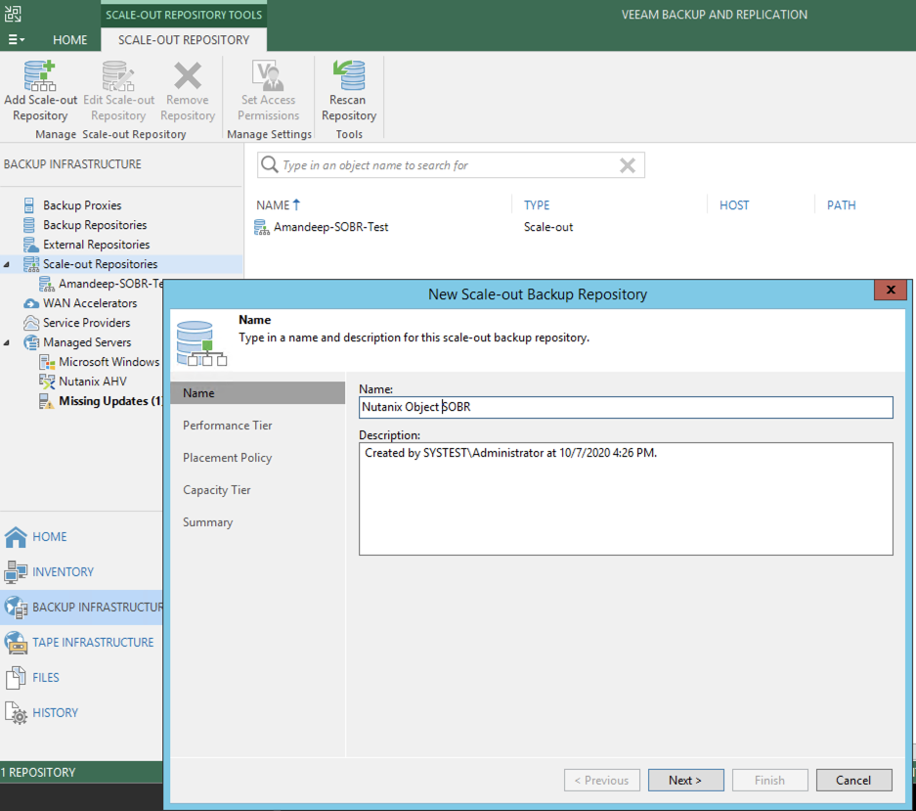916x811 pixels.
Task: Sort by HOST column header
Action: click(x=734, y=205)
